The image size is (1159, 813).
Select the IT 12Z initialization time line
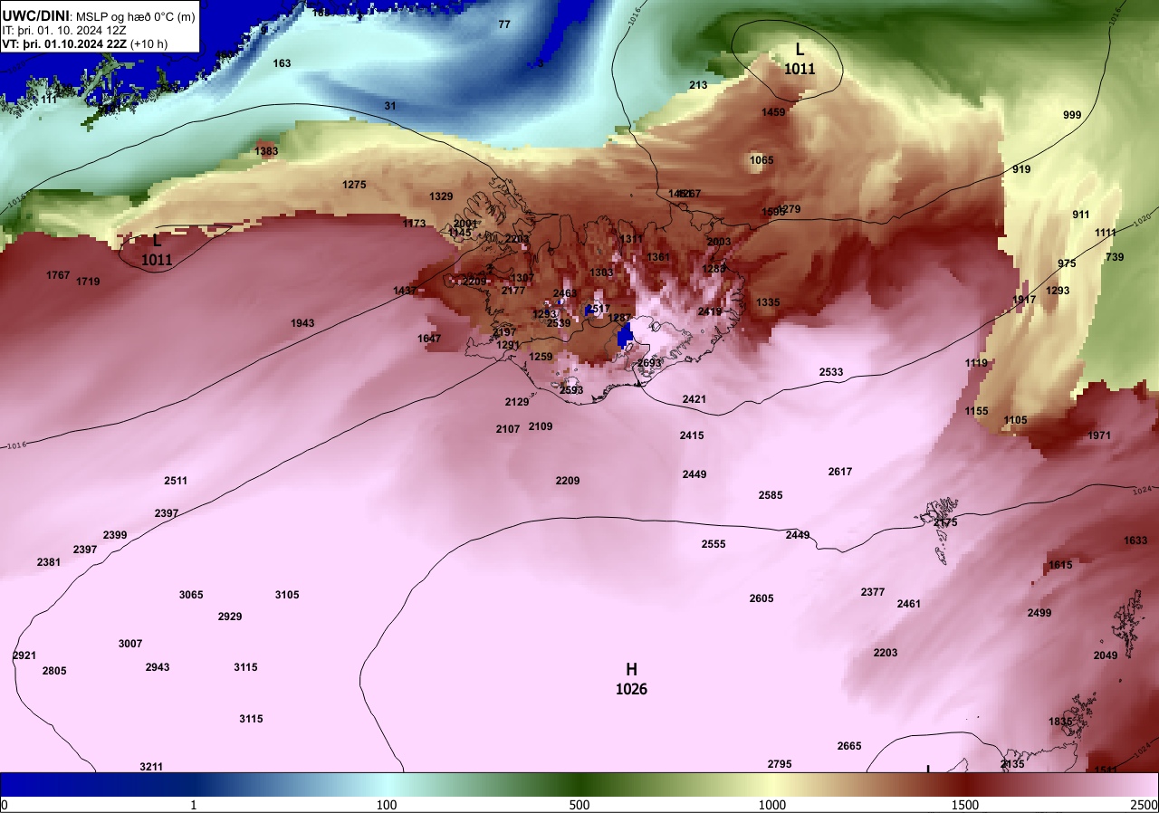[63, 30]
